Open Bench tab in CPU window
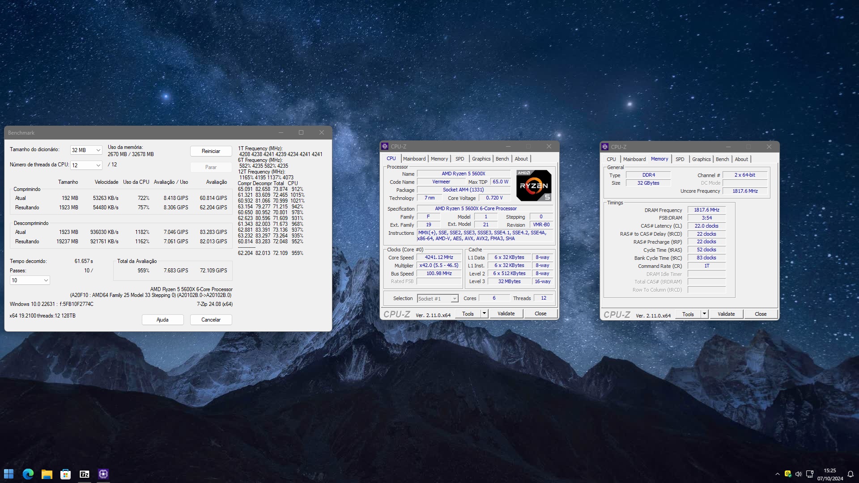859x483 pixels. point(502,159)
